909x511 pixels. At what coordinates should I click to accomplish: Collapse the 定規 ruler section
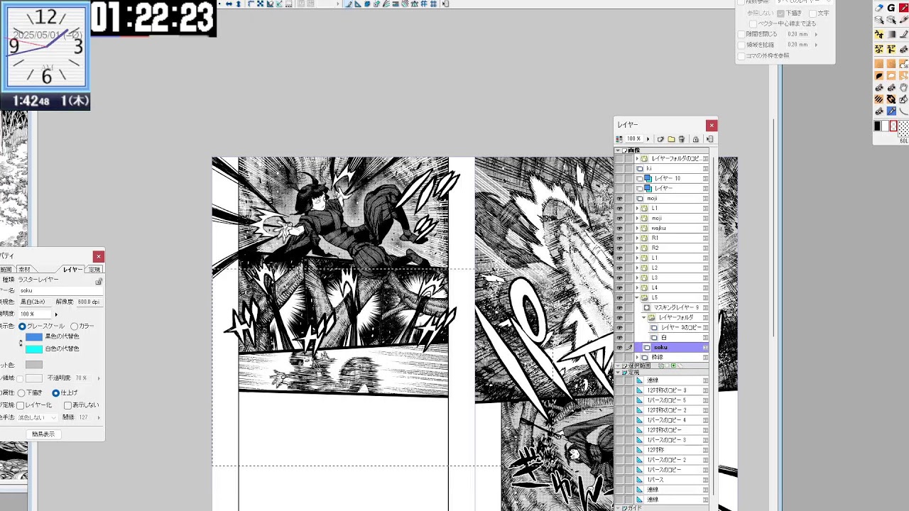pyautogui.click(x=617, y=373)
